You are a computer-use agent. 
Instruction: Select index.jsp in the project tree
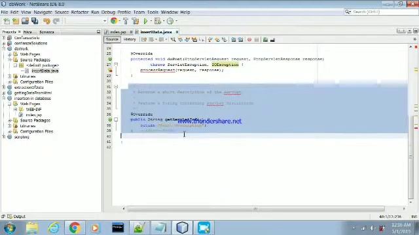coord(34,115)
